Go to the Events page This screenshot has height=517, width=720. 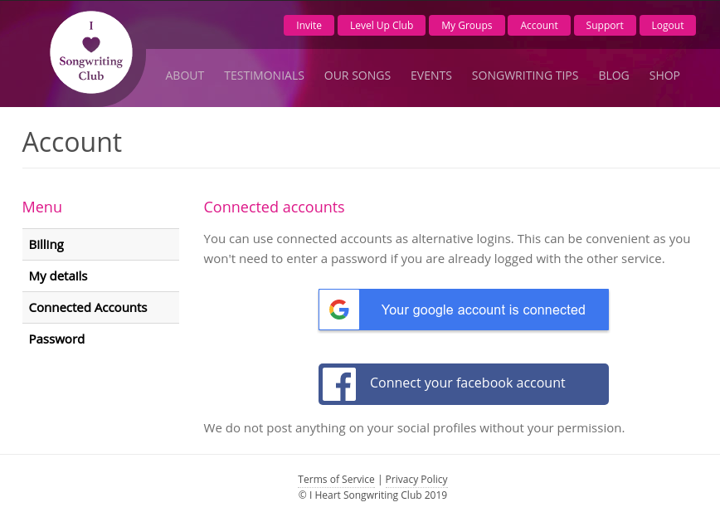431,76
